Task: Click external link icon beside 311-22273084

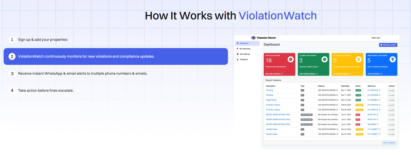Action: coord(380,95)
